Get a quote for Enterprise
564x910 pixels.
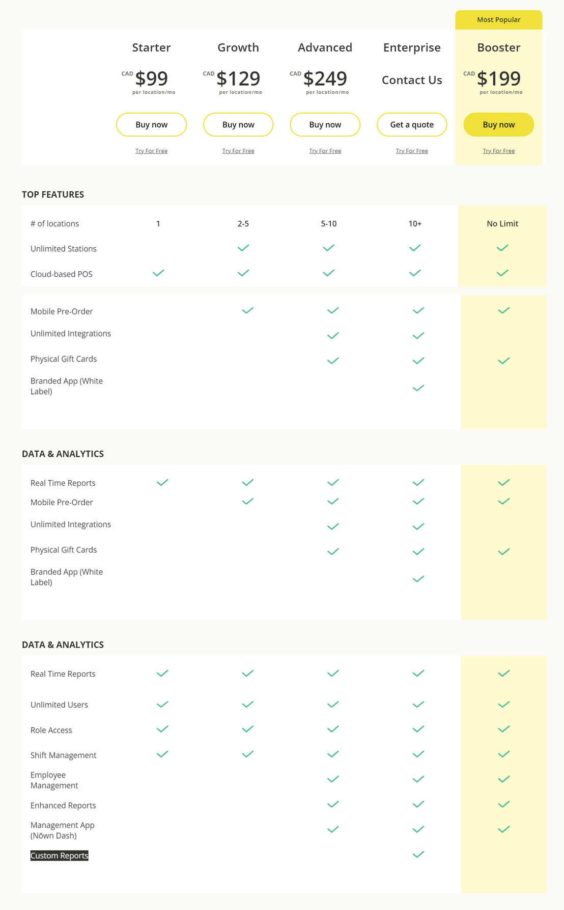(x=412, y=124)
